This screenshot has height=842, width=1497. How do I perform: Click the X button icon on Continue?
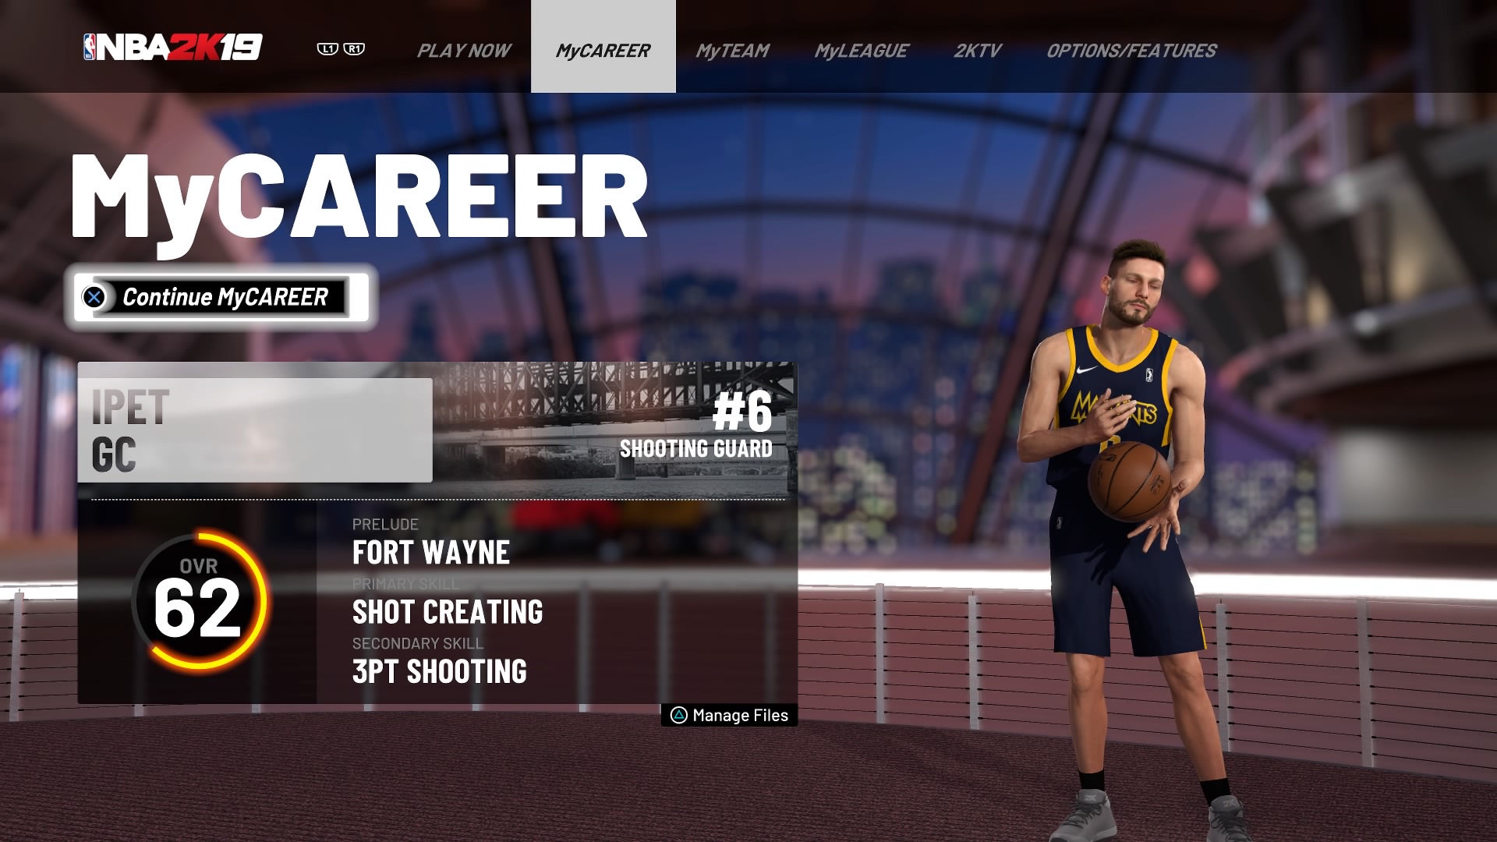(x=94, y=297)
